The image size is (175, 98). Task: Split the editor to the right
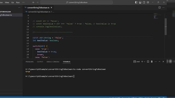pyautogui.click(x=159, y=8)
